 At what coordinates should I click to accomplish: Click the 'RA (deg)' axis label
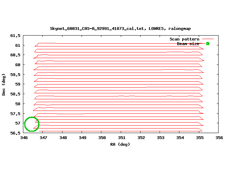click(x=120, y=144)
